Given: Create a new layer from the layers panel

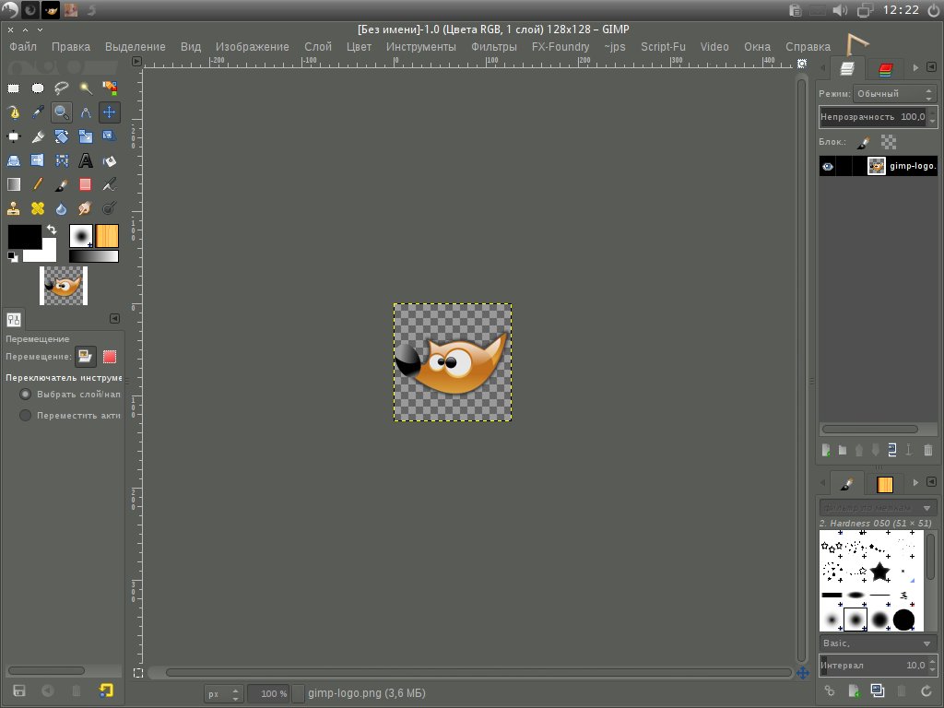Looking at the screenshot, I should (827, 450).
